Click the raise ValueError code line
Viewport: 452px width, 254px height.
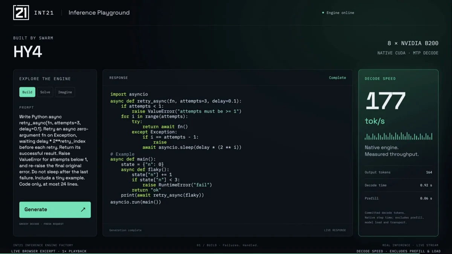tap(186, 111)
